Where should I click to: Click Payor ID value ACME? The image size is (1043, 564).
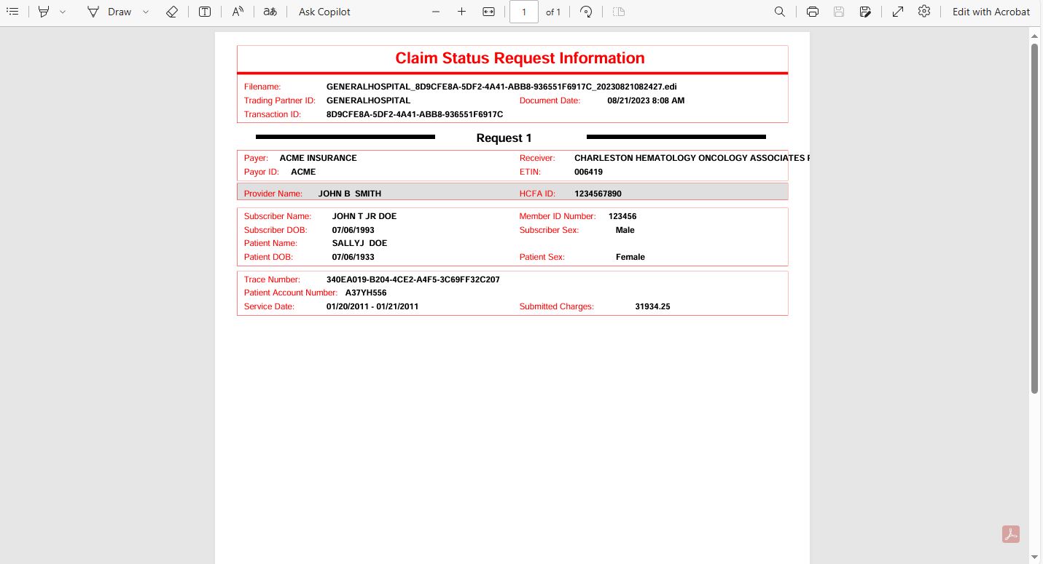(303, 172)
